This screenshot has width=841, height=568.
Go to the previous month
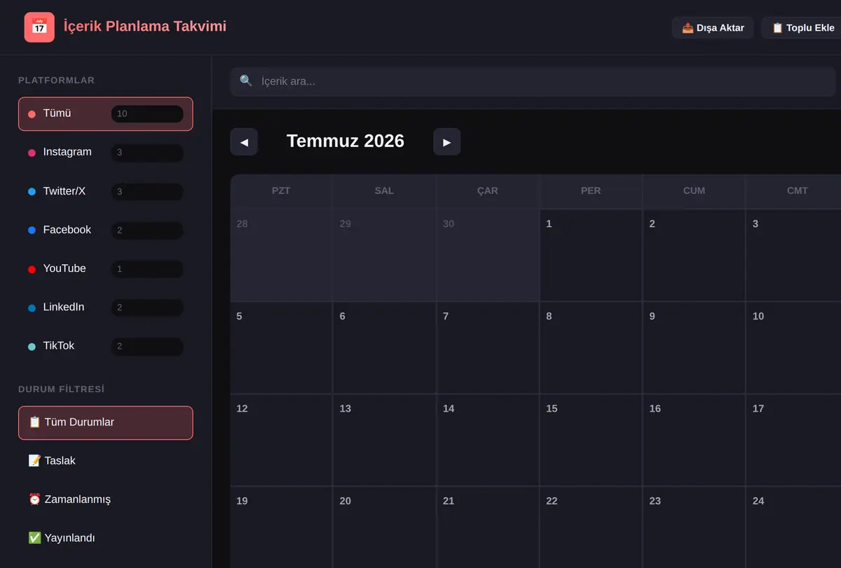point(244,142)
